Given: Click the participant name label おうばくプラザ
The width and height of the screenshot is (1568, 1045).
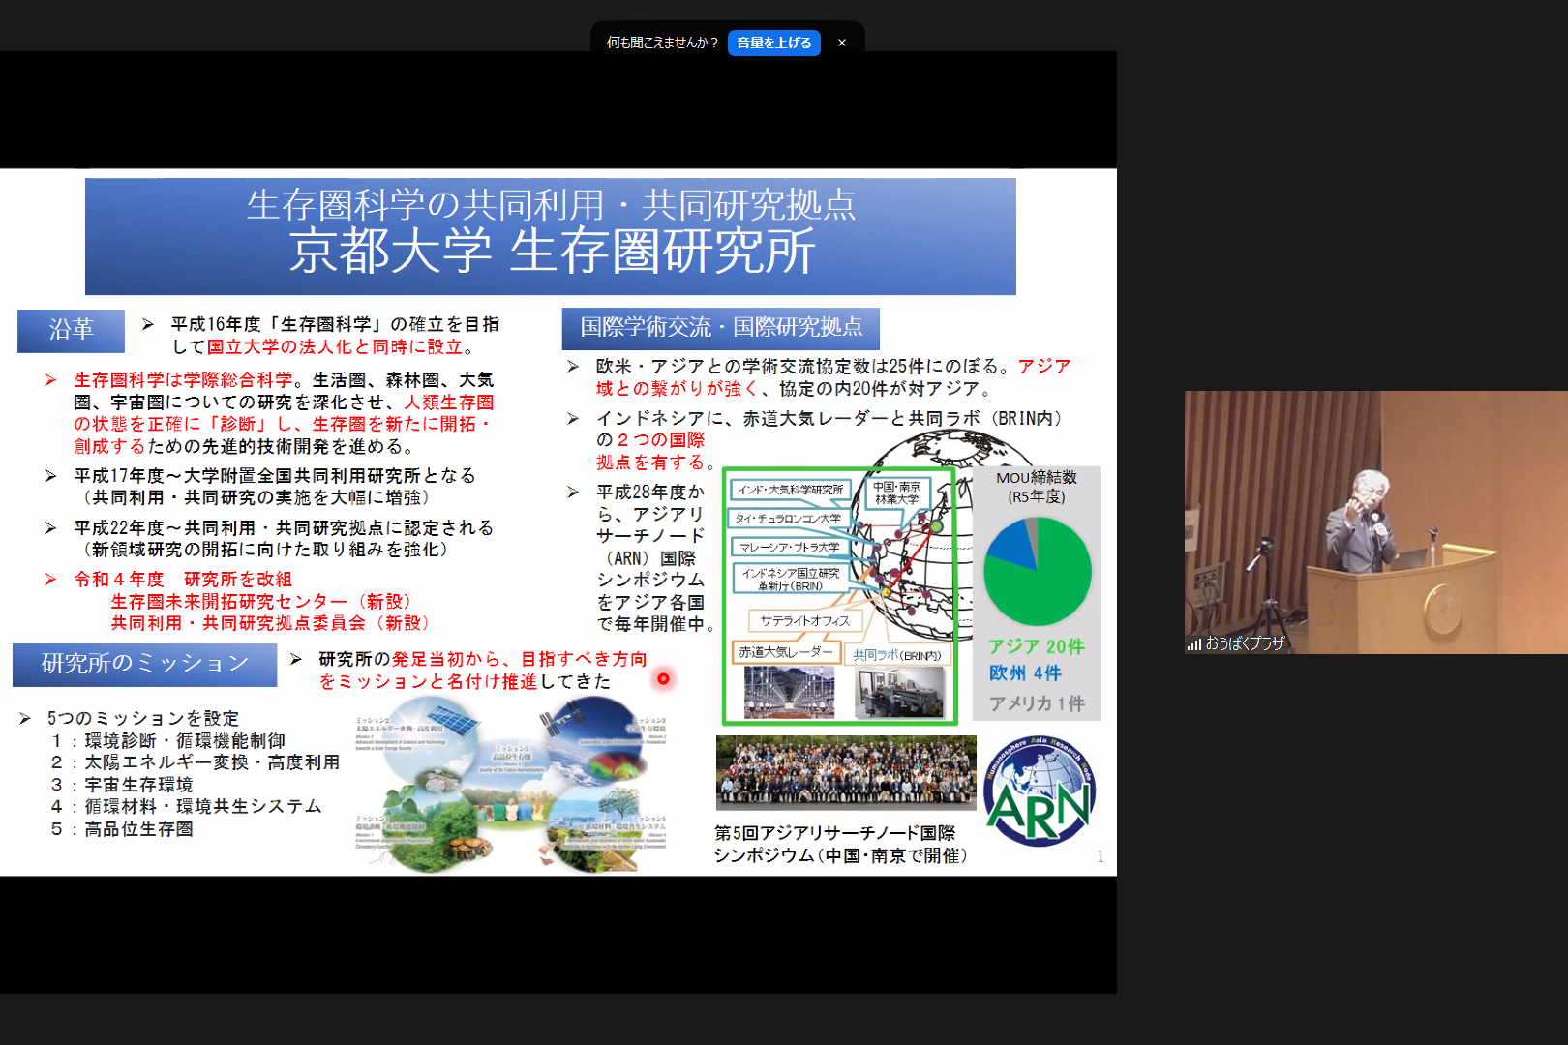Looking at the screenshot, I should coord(1245,643).
